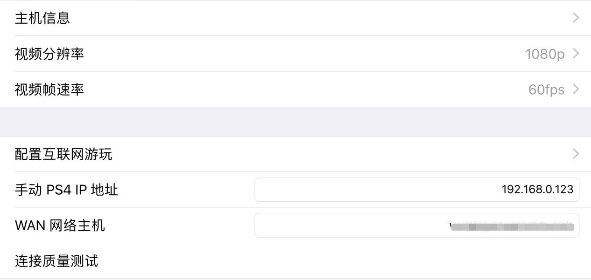
Task: Click empty space in 主机信息 row
Action: click(x=303, y=18)
